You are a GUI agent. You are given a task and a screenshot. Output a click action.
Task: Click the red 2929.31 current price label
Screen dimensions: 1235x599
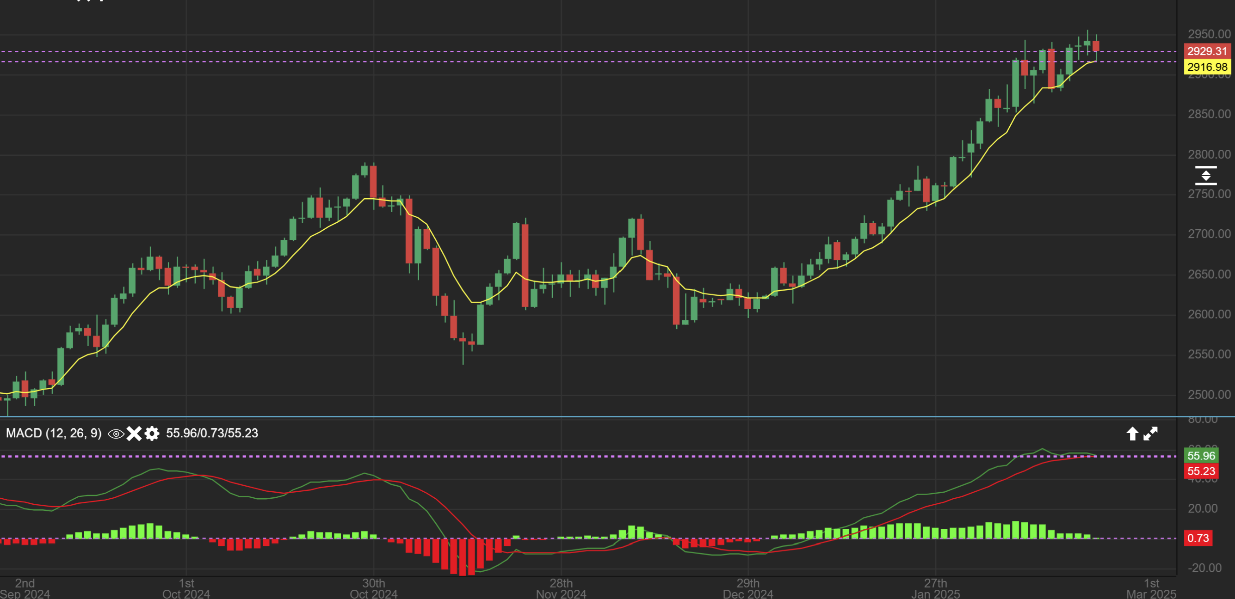(1207, 51)
